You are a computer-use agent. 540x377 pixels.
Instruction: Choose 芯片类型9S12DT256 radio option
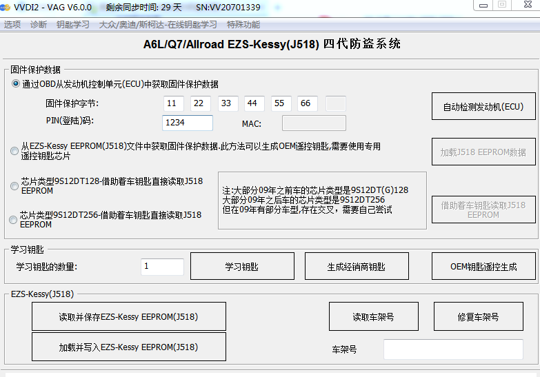(x=13, y=220)
